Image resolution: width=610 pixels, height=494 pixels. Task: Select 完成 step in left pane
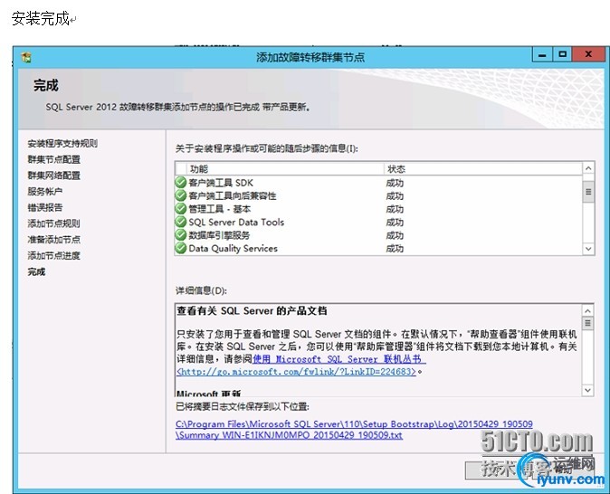click(x=36, y=271)
